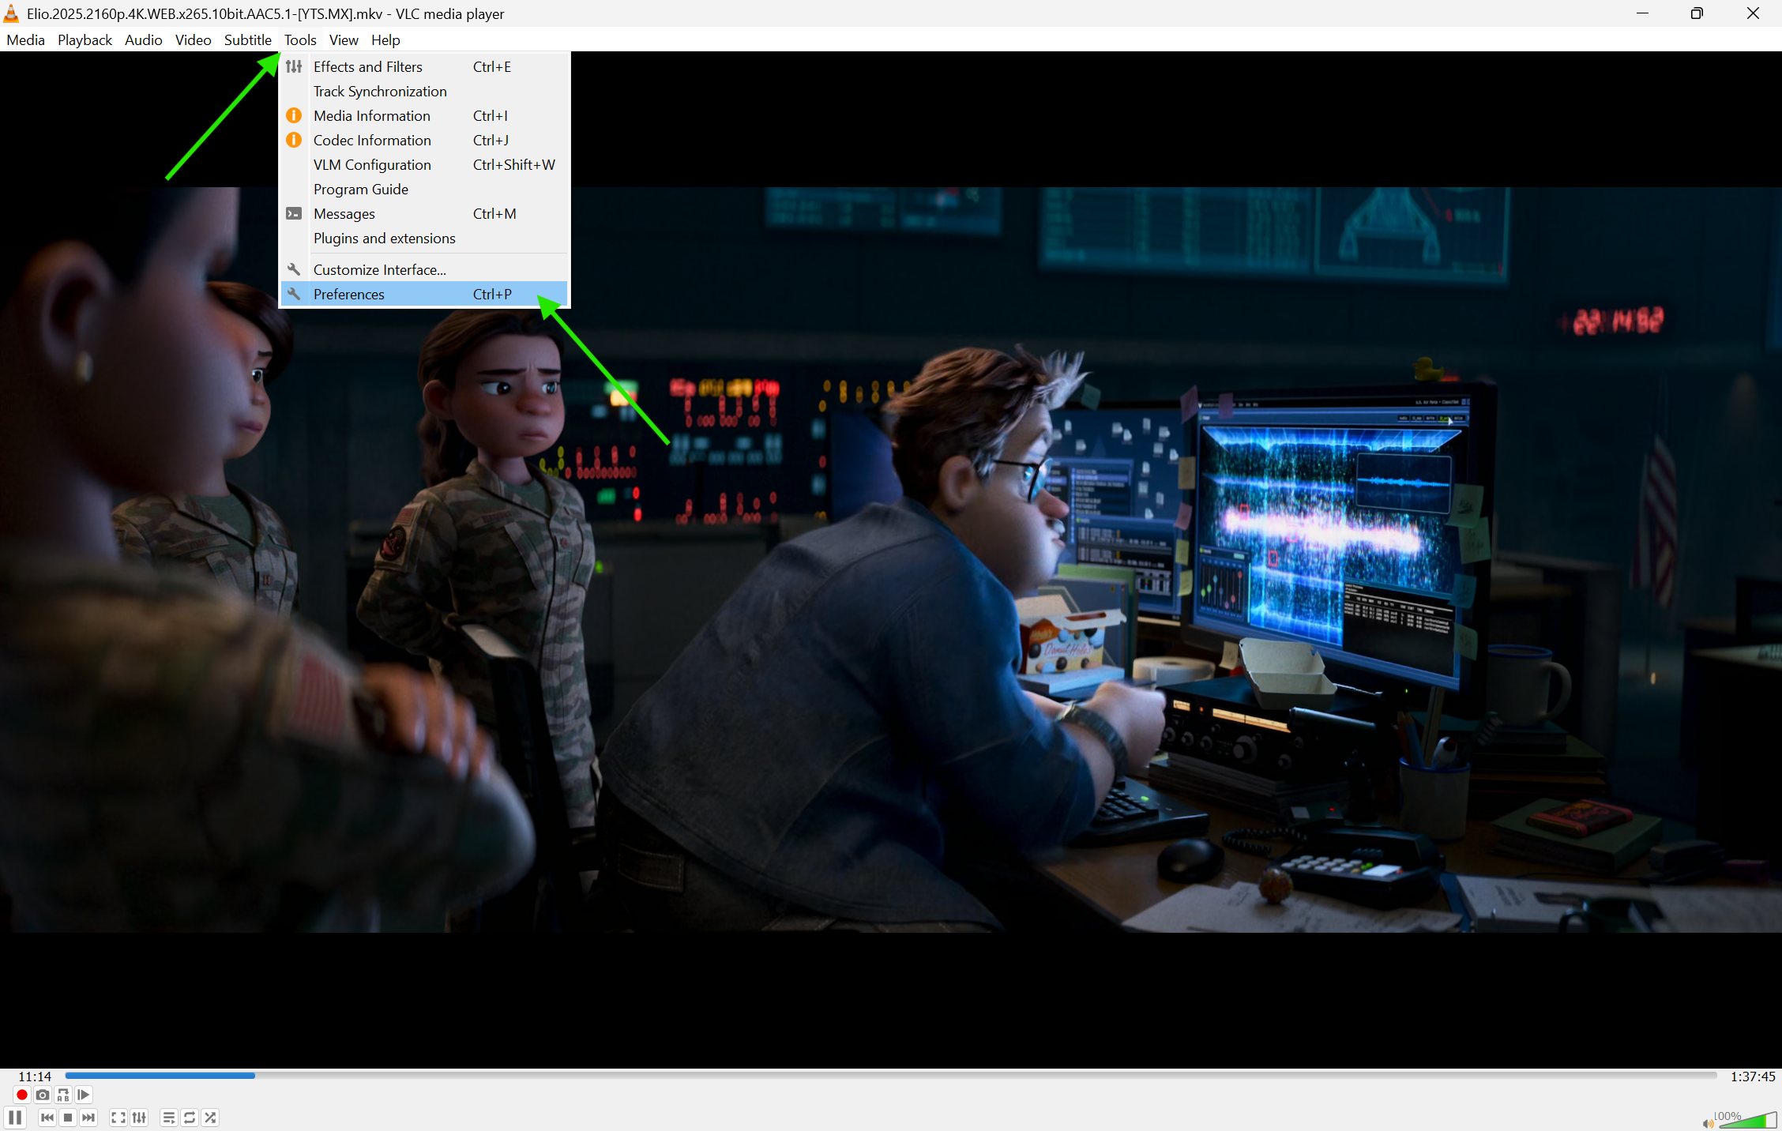
Task: Toggle fullscreen video mode
Action: point(118,1118)
